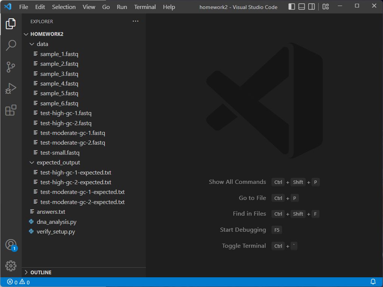Open the Run and Debug view

11,89
